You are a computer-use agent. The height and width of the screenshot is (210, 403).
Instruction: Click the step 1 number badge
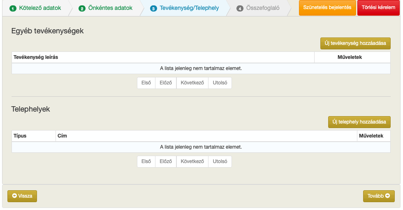coord(13,9)
